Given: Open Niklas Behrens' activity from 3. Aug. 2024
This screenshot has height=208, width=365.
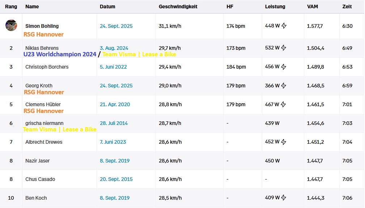Looking at the screenshot, I should click(114, 48).
